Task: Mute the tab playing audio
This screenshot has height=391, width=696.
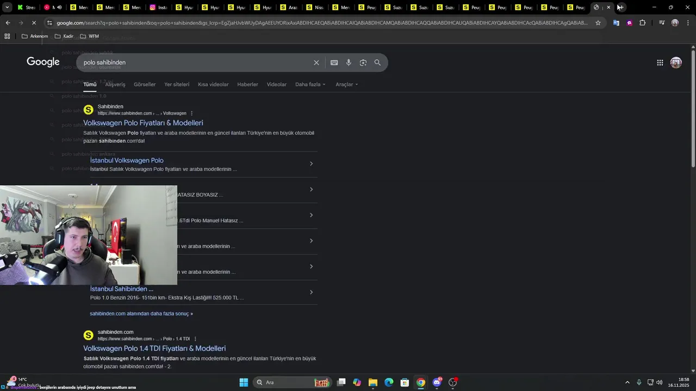Action: [x=59, y=8]
